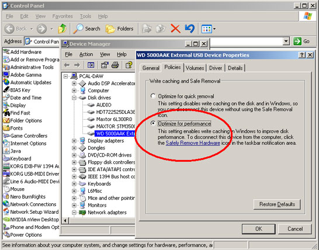Open the View menu in Device Manager
The image size is (319, 250).
point(105,54)
